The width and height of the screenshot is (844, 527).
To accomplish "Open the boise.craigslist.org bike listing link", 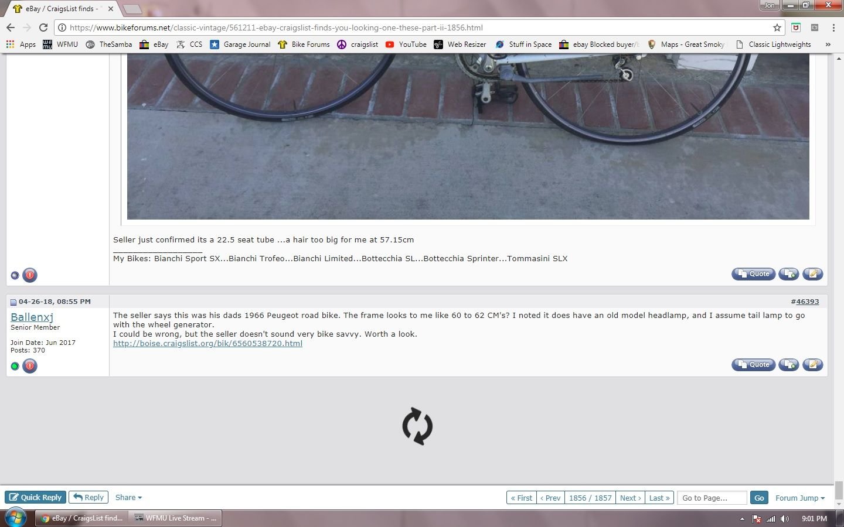I will click(207, 343).
